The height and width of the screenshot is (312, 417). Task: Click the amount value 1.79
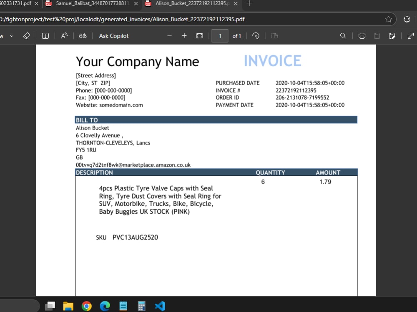tap(325, 182)
